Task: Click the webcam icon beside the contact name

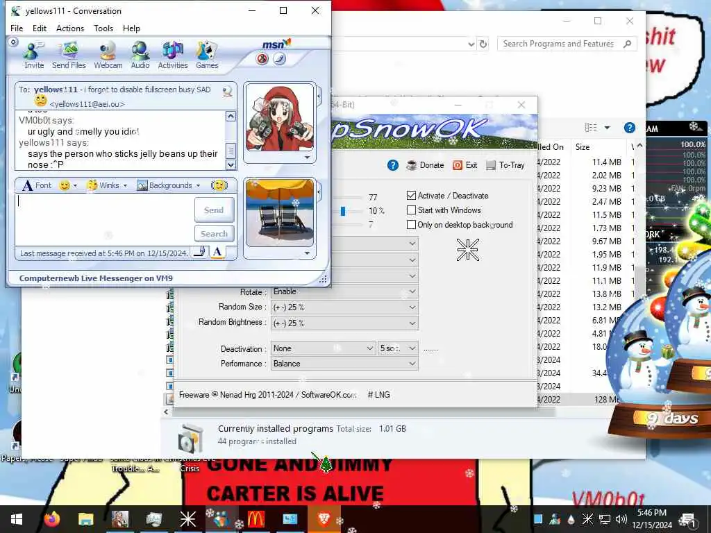Action: 228,91
